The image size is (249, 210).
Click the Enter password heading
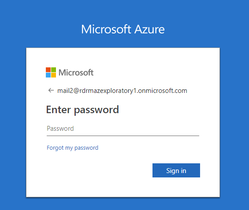82,110
